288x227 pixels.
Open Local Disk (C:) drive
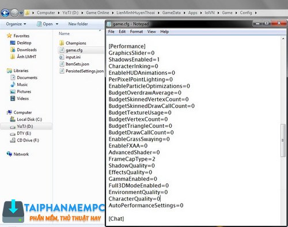point(29,119)
